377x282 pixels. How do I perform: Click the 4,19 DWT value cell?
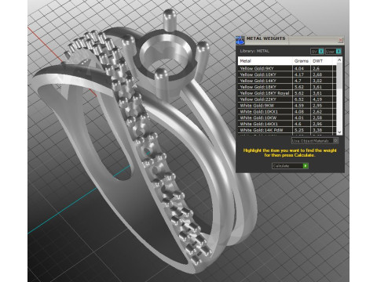point(321,99)
